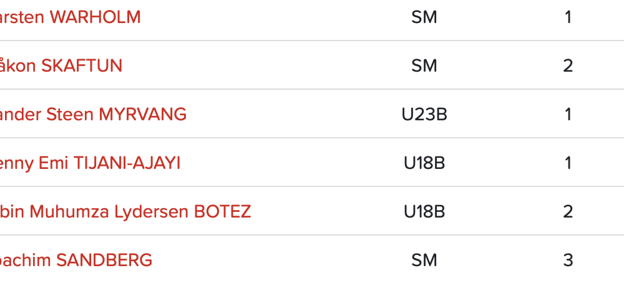The width and height of the screenshot is (624, 283).
Task: Click U18B class in BOTEZ's row
Action: pos(424,212)
